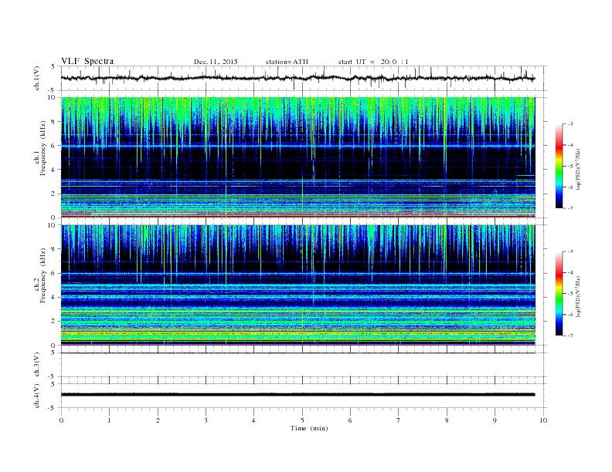Click the "VLF Spectra" plot title
612x472 pixels.
coord(87,61)
